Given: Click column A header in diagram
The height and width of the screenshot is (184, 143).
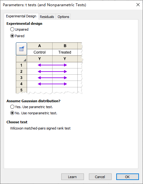Looking at the screenshot, I should pyautogui.click(x=40, y=46).
